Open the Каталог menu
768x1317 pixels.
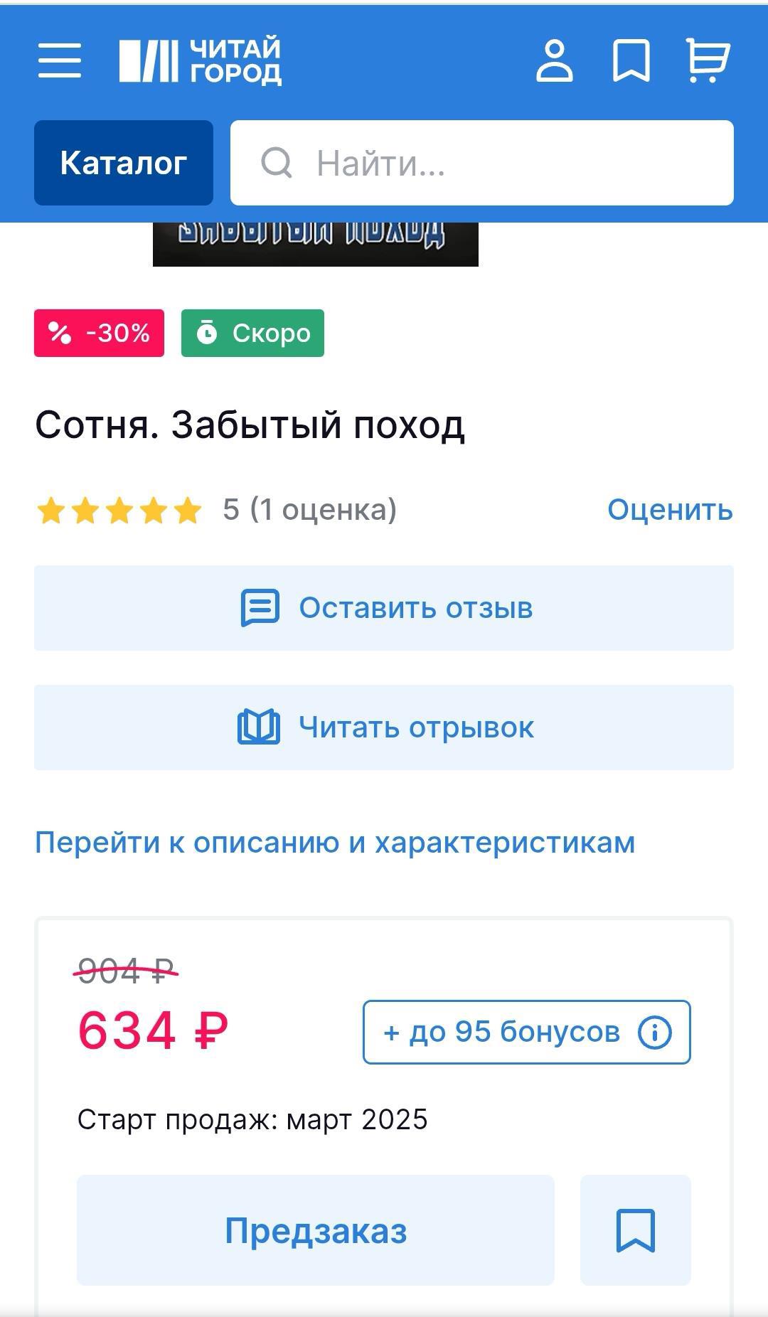pyautogui.click(x=124, y=163)
